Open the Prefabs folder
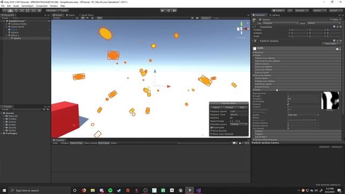 pyautogui.click(x=12, y=119)
